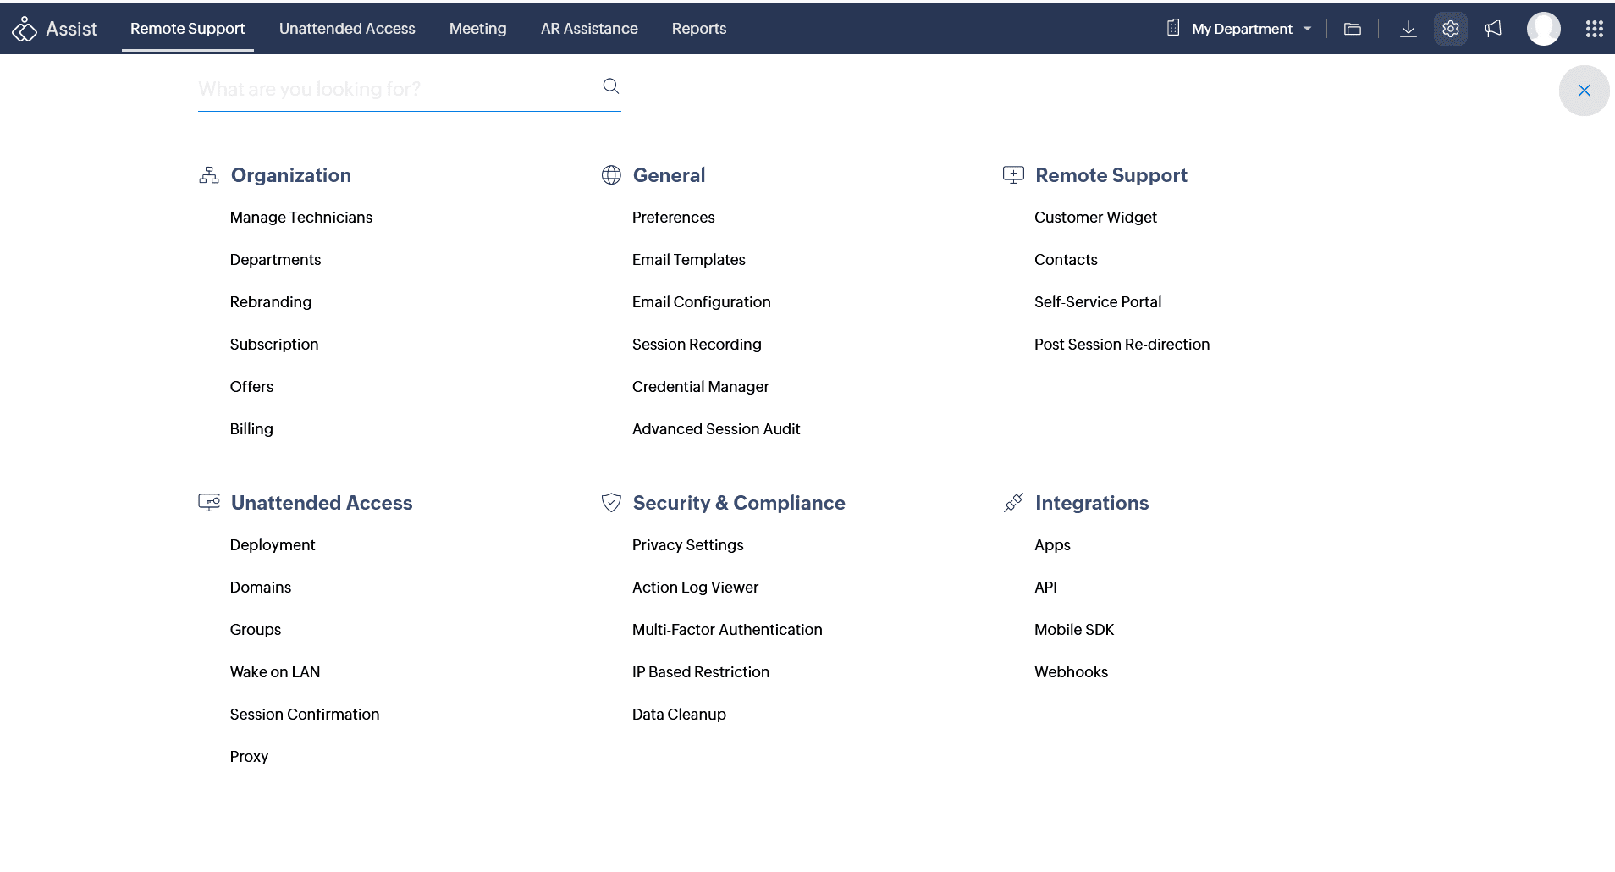This screenshot has height=872, width=1615.
Task: Close the settings panel with X
Action: 1584,91
